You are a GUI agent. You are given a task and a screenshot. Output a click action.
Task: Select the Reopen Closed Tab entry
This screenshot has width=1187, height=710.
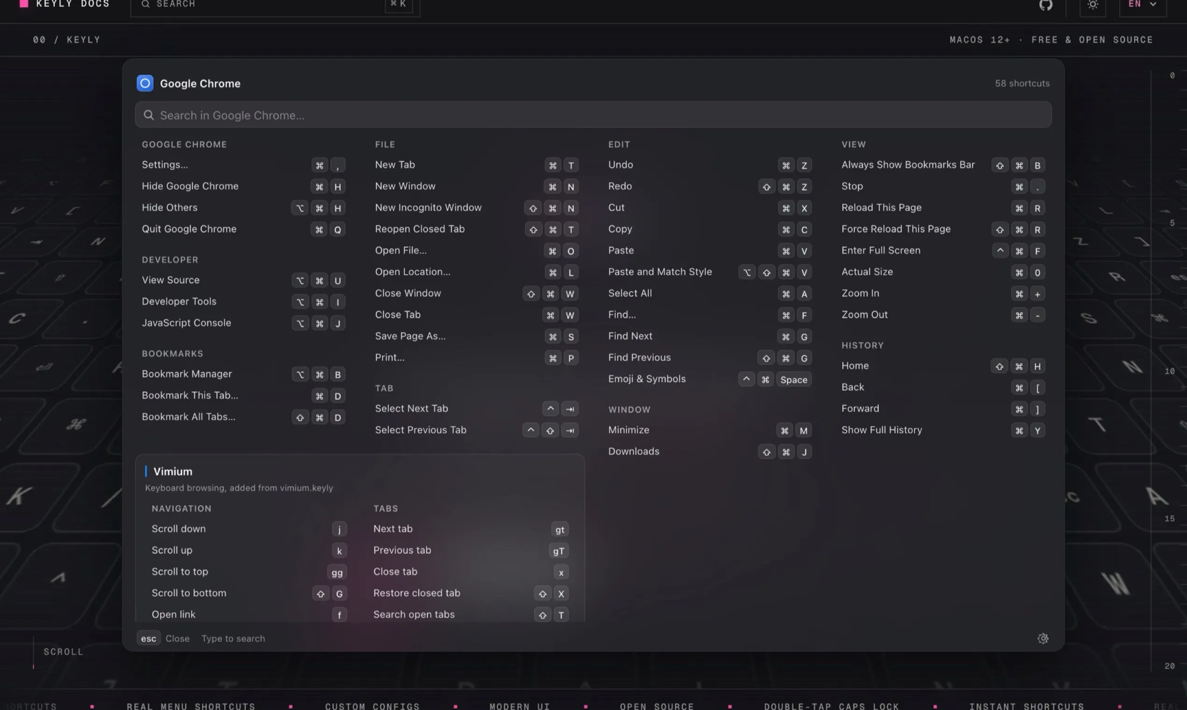tap(477, 229)
